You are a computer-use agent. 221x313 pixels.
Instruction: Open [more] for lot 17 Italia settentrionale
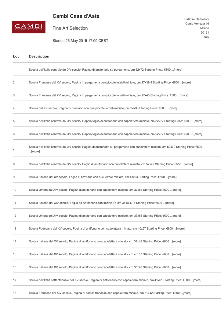tap(197, 280)
